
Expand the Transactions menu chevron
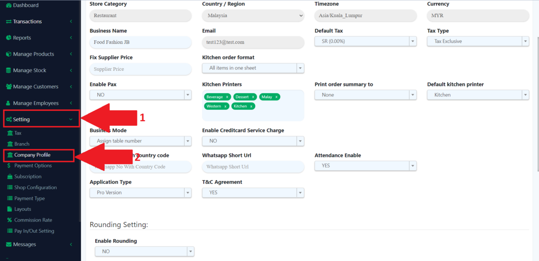[x=71, y=22]
